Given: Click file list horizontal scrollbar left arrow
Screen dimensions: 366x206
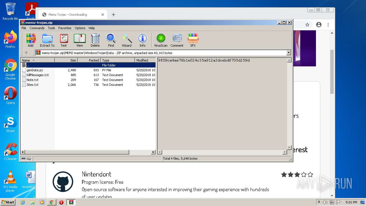Looking at the screenshot, I should pyautogui.click(x=23, y=152).
